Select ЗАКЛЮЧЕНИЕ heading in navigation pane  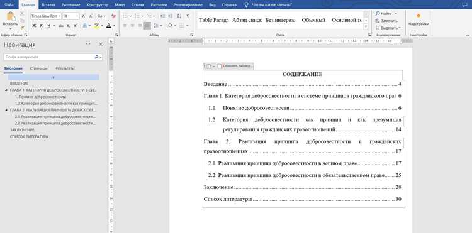(x=22, y=130)
